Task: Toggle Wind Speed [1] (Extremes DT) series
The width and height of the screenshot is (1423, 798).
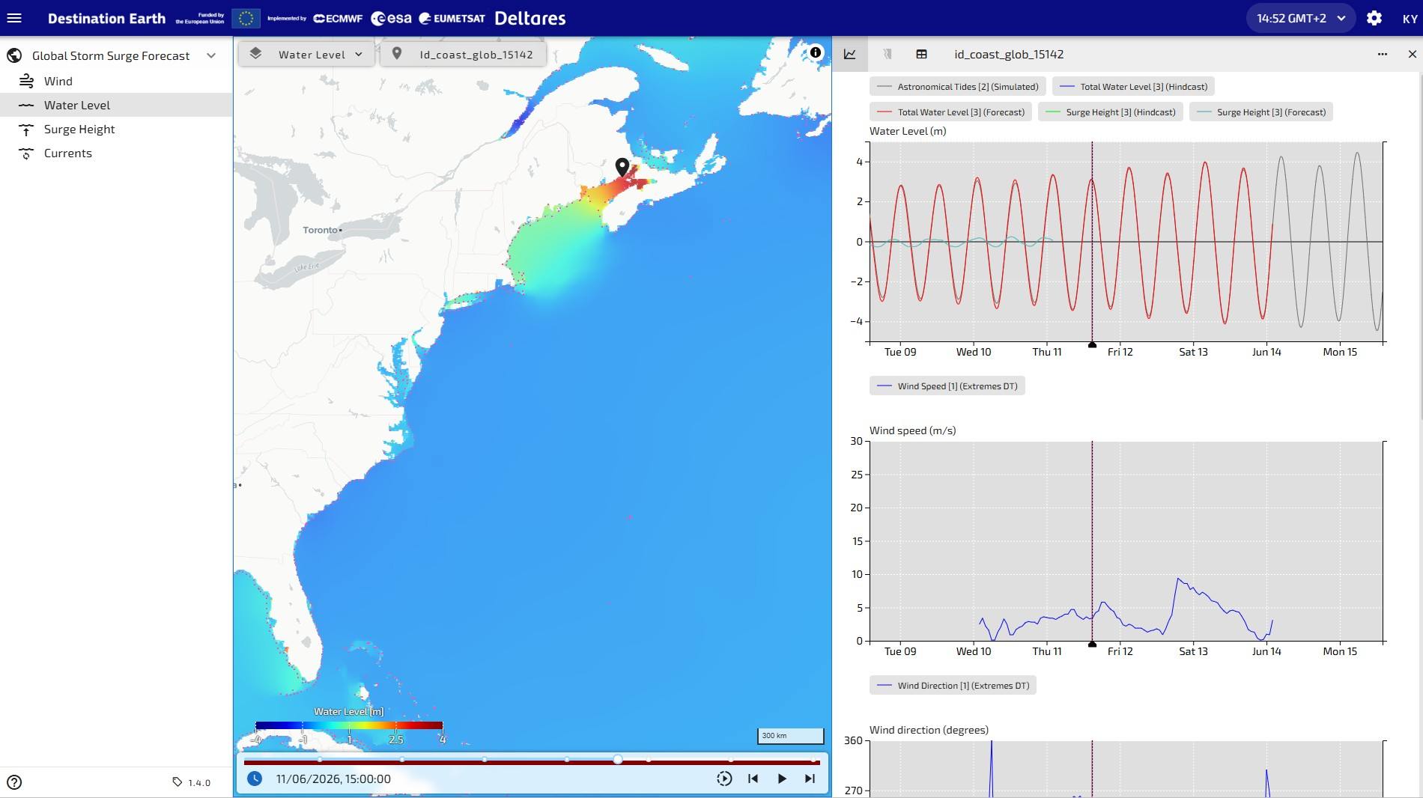Action: [x=947, y=386]
